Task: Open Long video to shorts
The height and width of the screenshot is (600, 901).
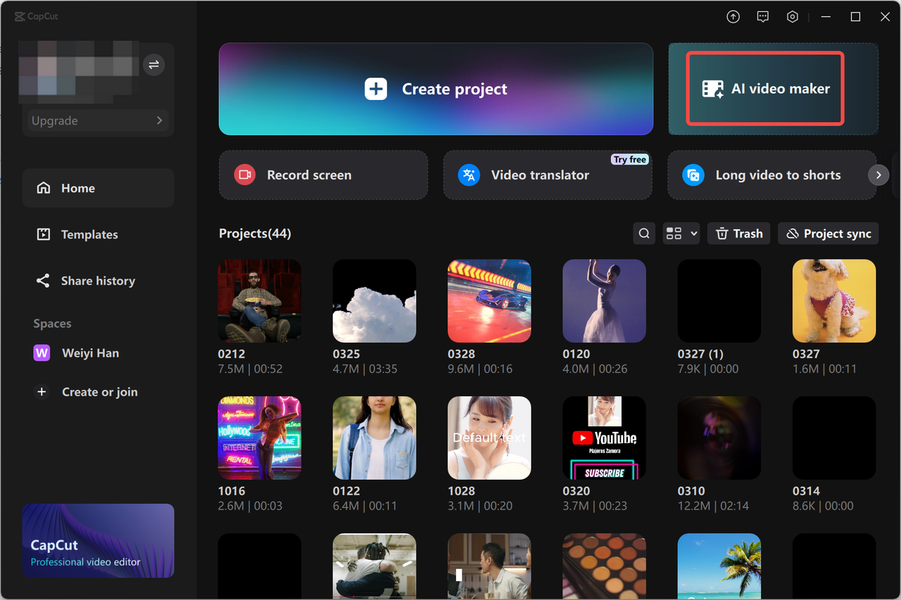Action: click(x=771, y=174)
